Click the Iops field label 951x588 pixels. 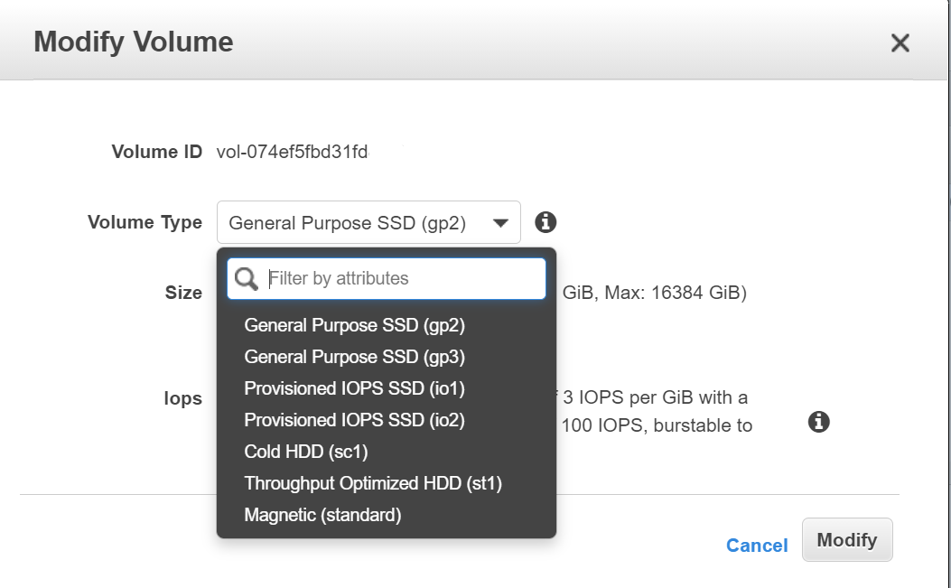tap(182, 398)
